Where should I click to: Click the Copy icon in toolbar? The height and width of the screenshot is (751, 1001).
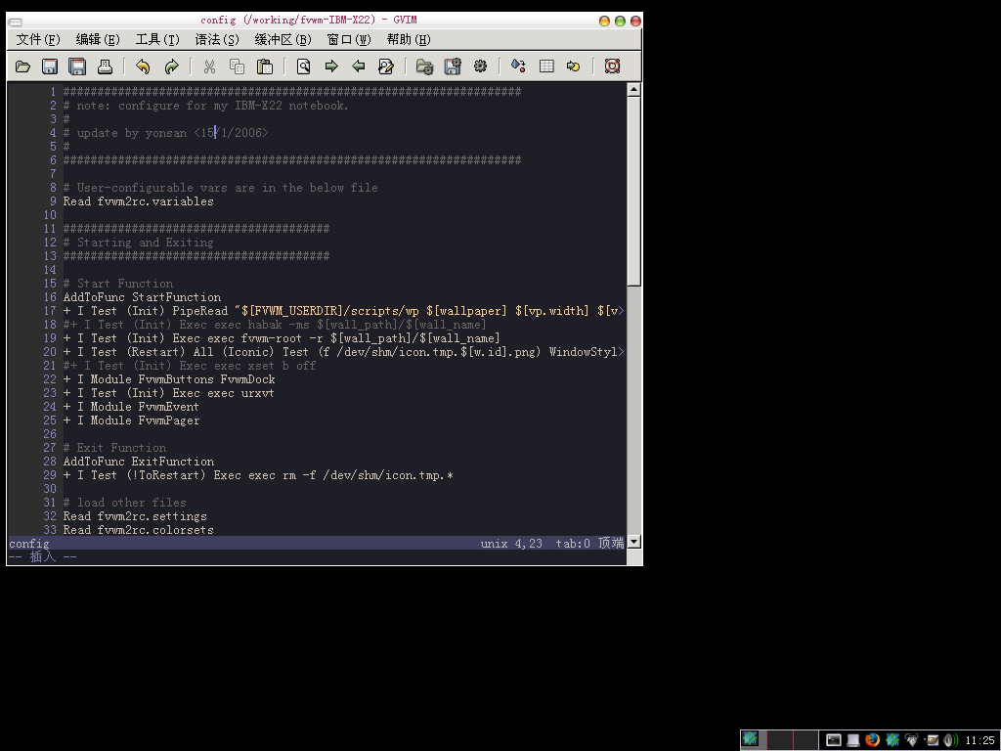tap(237, 66)
